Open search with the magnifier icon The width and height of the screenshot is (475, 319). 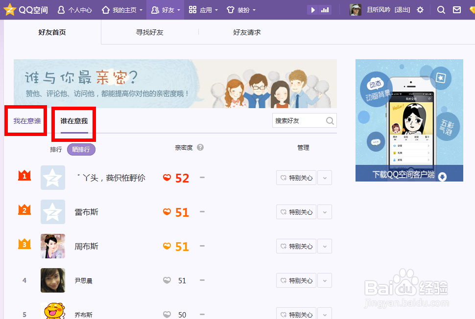(x=441, y=10)
